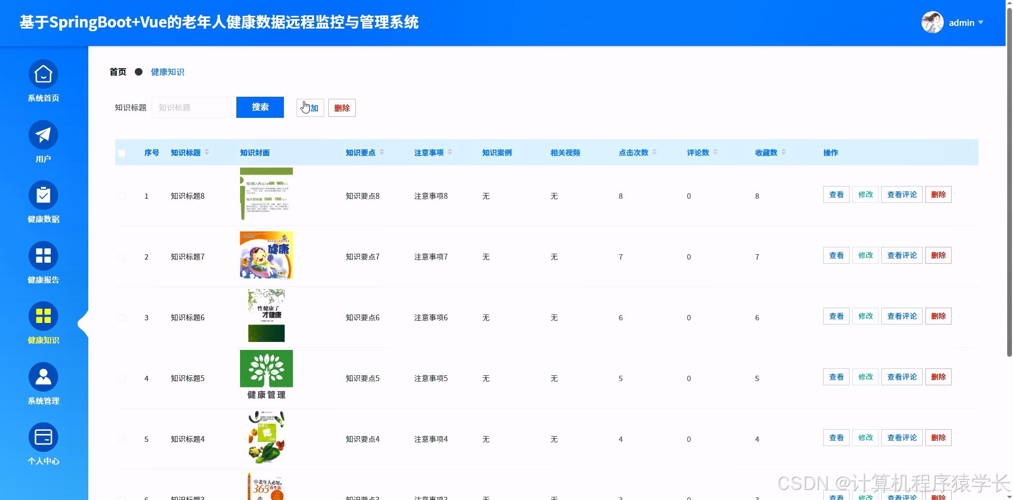Sort by 点击次数 using its sort arrows
This screenshot has width=1013, height=500.
656,152
